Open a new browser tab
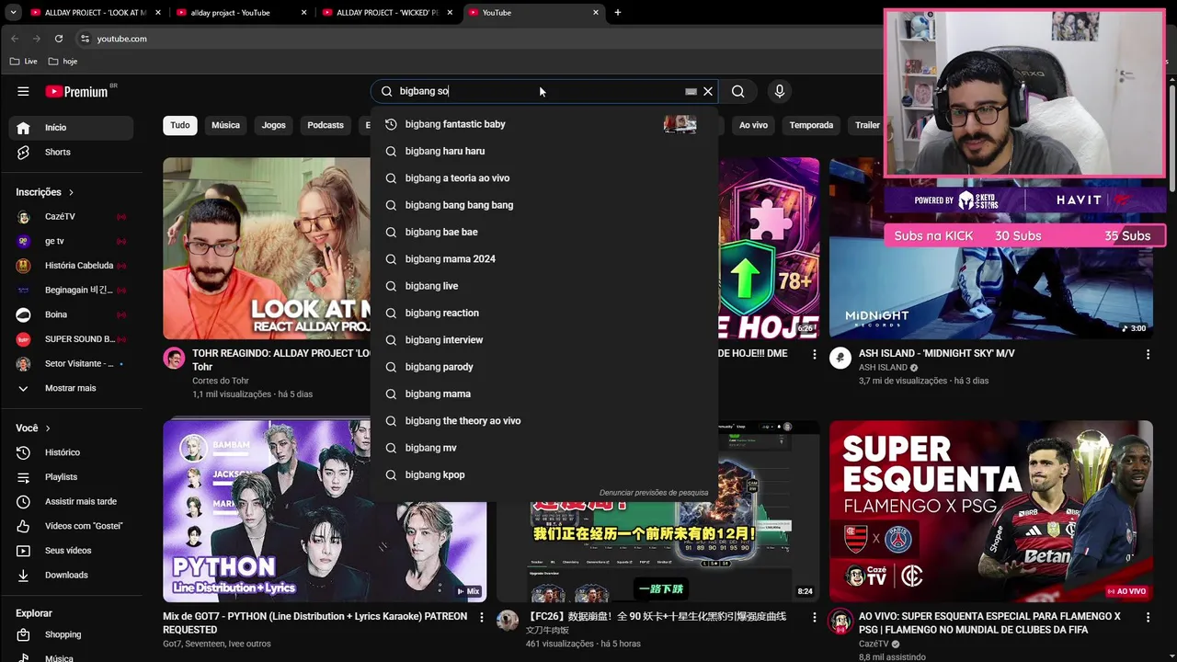Image resolution: width=1177 pixels, height=662 pixels. (618, 13)
